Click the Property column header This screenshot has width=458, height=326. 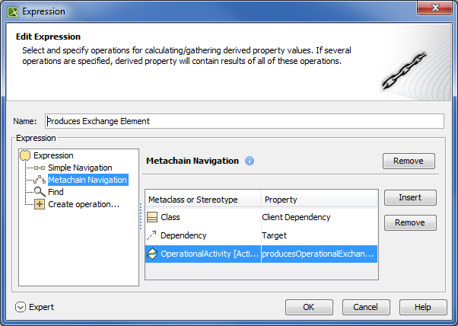319,200
